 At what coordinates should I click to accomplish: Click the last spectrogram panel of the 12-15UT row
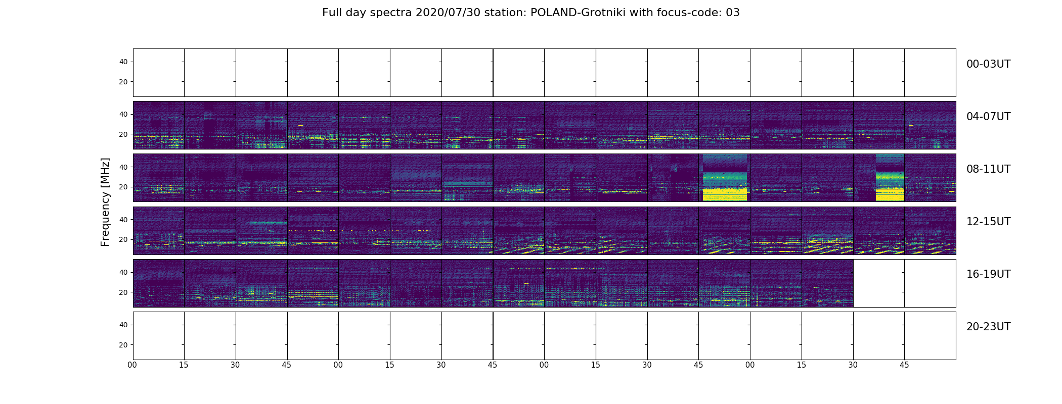pos(930,230)
